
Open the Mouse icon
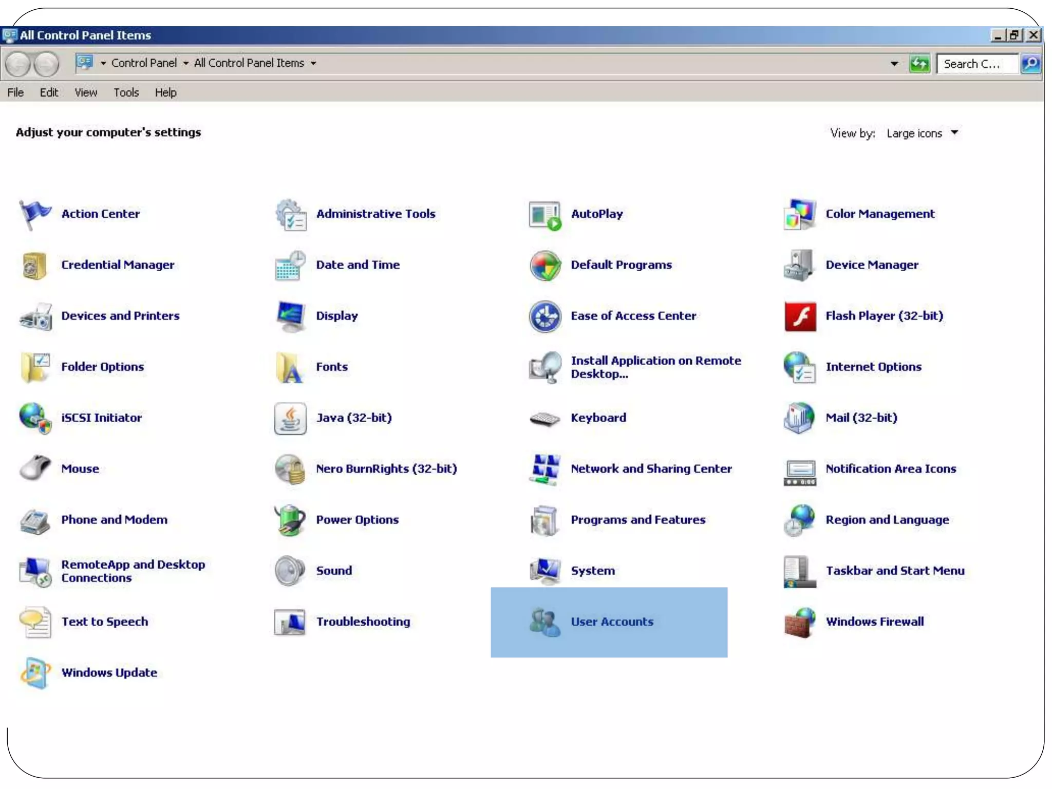click(34, 468)
